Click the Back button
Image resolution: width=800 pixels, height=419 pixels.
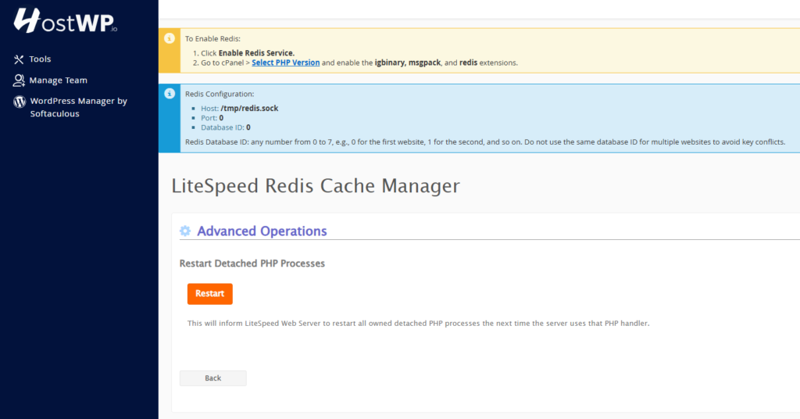212,378
